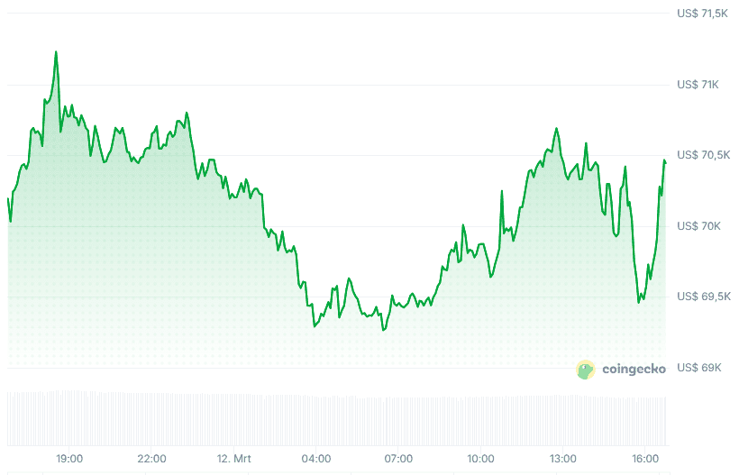
Task: Select the 16:00 time axis label
Action: pos(645,458)
